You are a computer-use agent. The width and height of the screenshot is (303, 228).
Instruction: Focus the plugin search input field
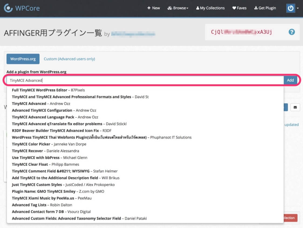tap(145, 80)
